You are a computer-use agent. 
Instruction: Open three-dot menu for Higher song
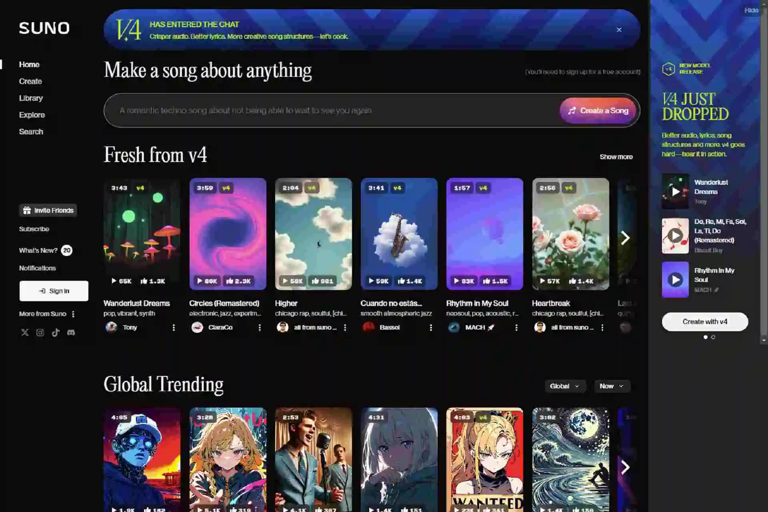tap(345, 328)
